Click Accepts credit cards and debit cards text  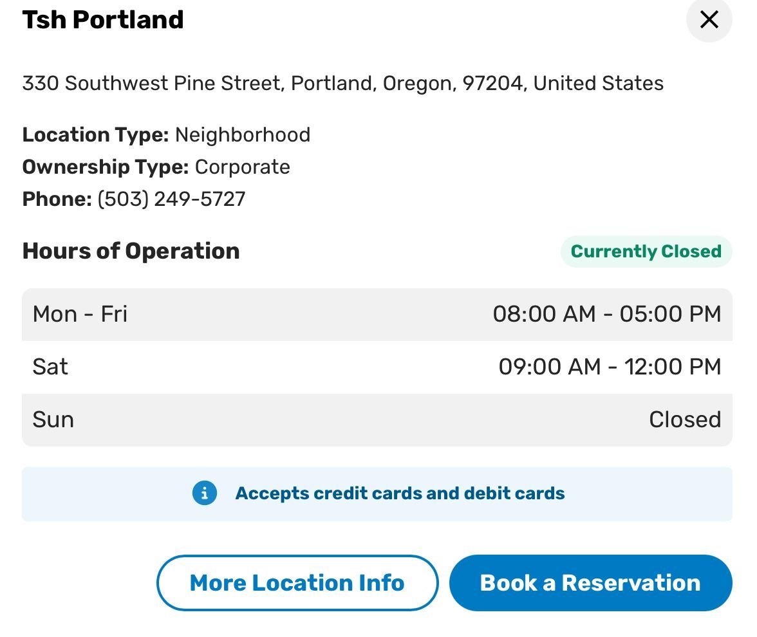[400, 494]
